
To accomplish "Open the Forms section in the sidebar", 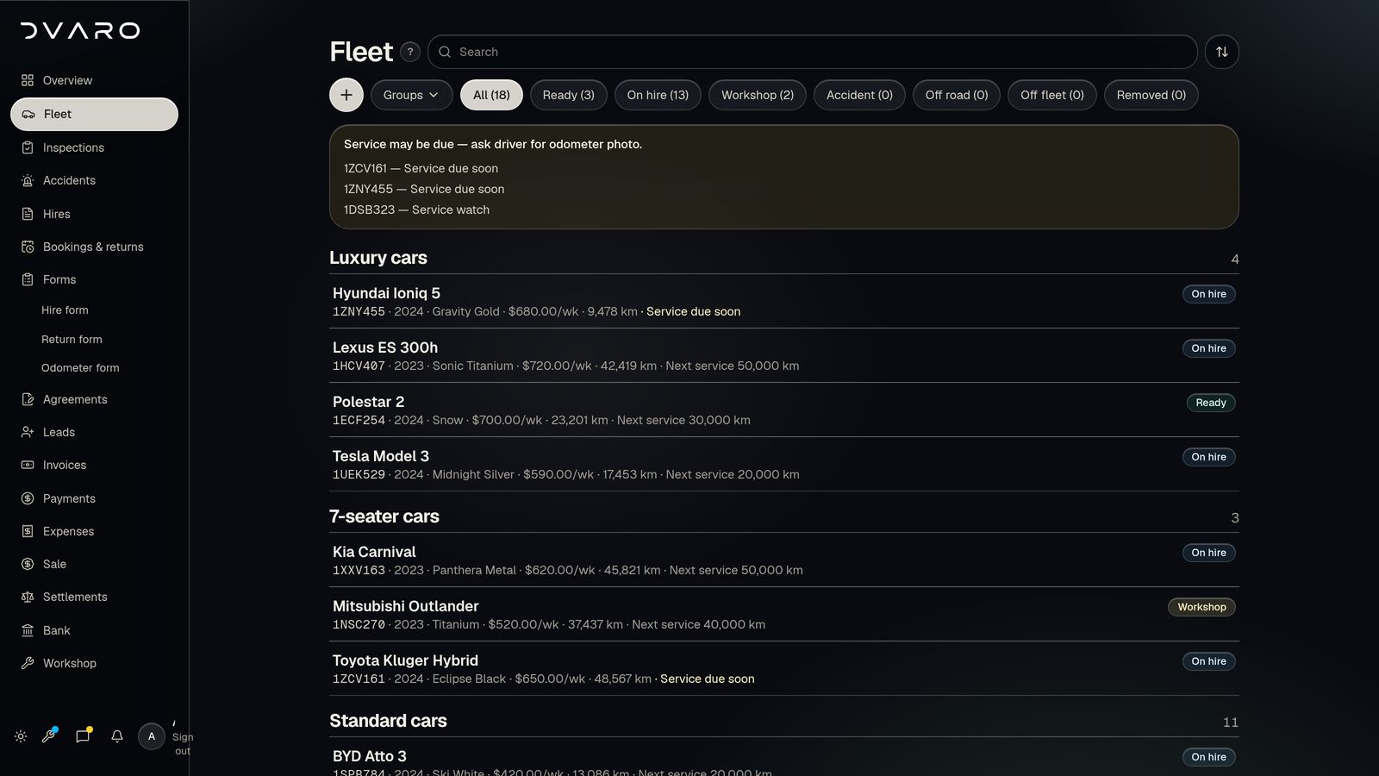I will [94, 279].
